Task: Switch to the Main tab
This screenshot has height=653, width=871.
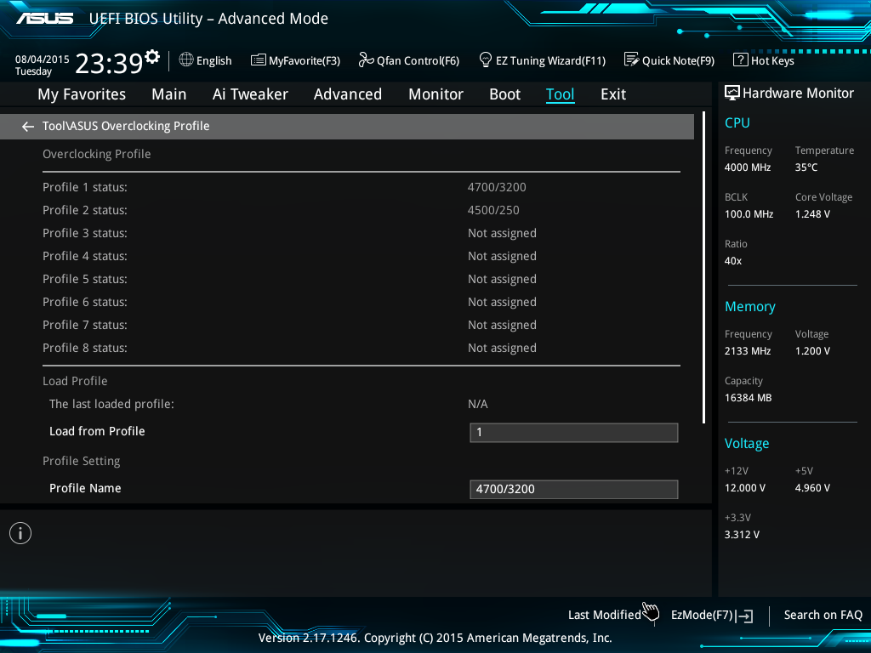Action: coord(169,94)
